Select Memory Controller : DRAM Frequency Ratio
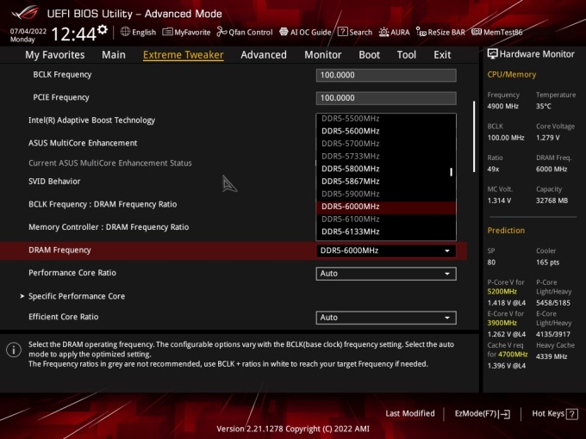The height and width of the screenshot is (439, 586). pos(109,227)
